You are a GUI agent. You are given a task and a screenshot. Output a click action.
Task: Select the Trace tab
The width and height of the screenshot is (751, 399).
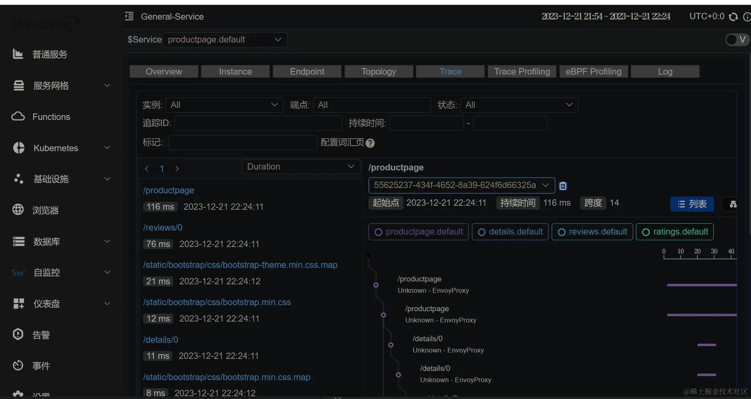point(450,71)
